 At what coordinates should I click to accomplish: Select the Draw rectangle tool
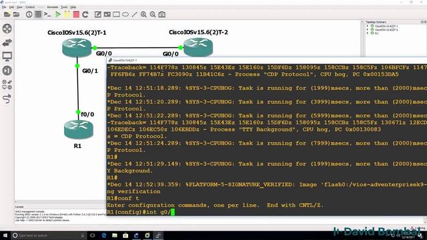coord(116,15)
